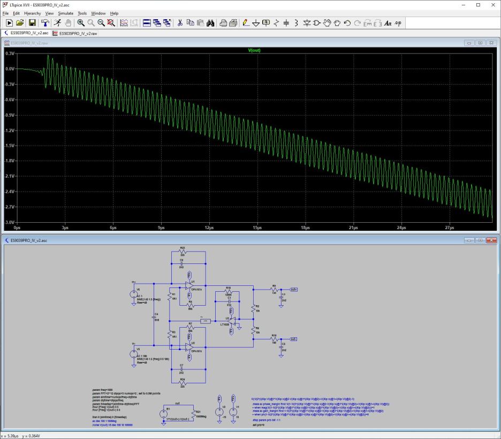501x439 pixels.
Task: Select the Text 'Aa' tool
Action: [388, 23]
